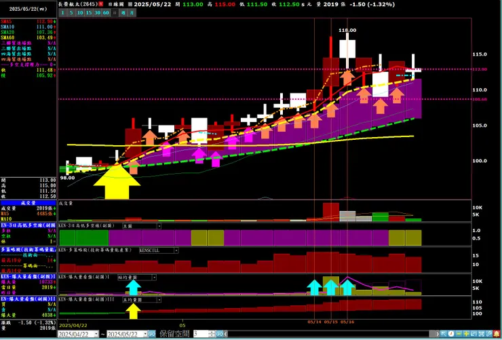Click the GO button after the date range

[x=152, y=334]
